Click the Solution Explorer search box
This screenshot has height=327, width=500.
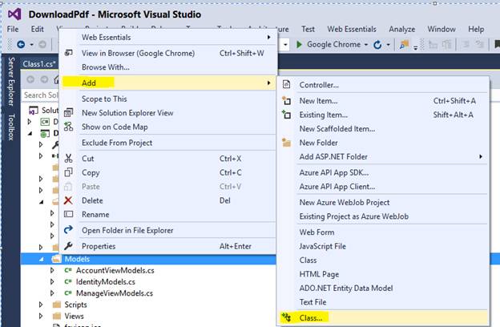coord(42,95)
